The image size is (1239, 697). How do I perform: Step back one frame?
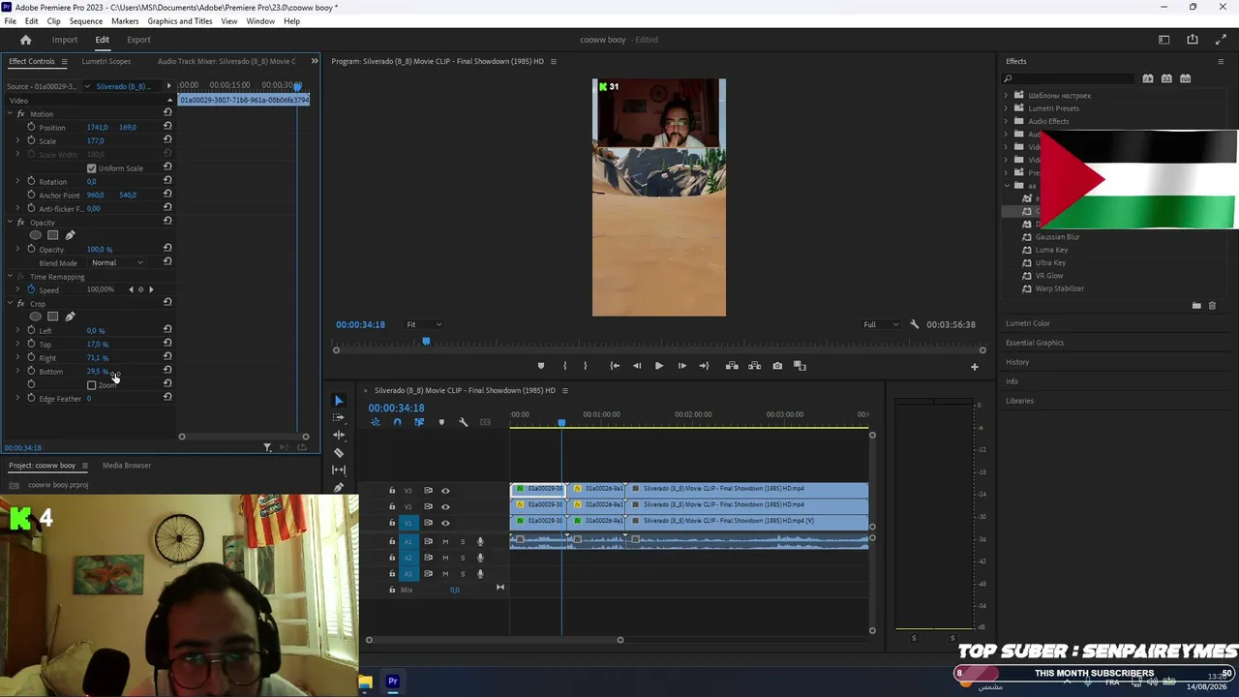click(x=637, y=366)
